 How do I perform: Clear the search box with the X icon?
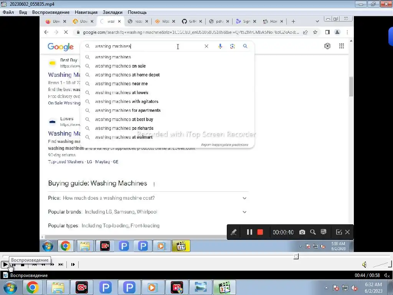206,46
